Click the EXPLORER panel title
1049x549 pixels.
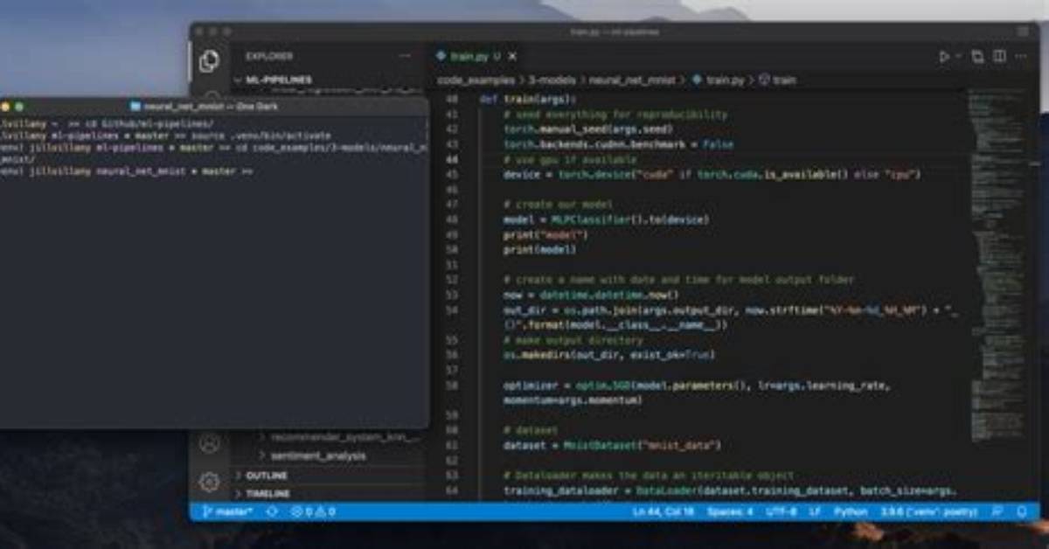click(x=269, y=56)
